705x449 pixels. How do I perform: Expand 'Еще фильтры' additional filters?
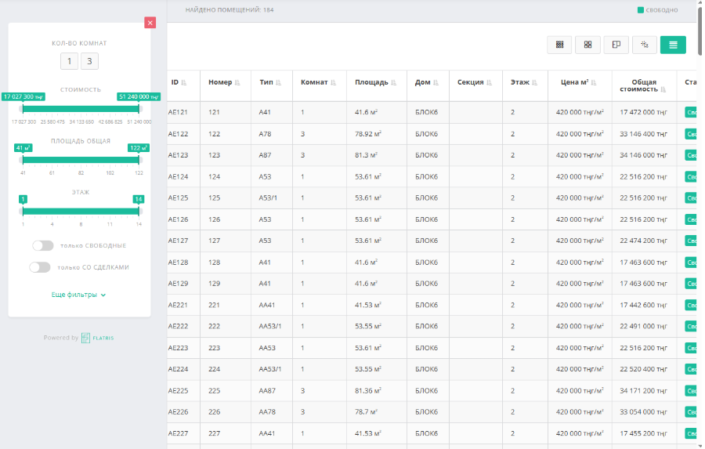(78, 295)
